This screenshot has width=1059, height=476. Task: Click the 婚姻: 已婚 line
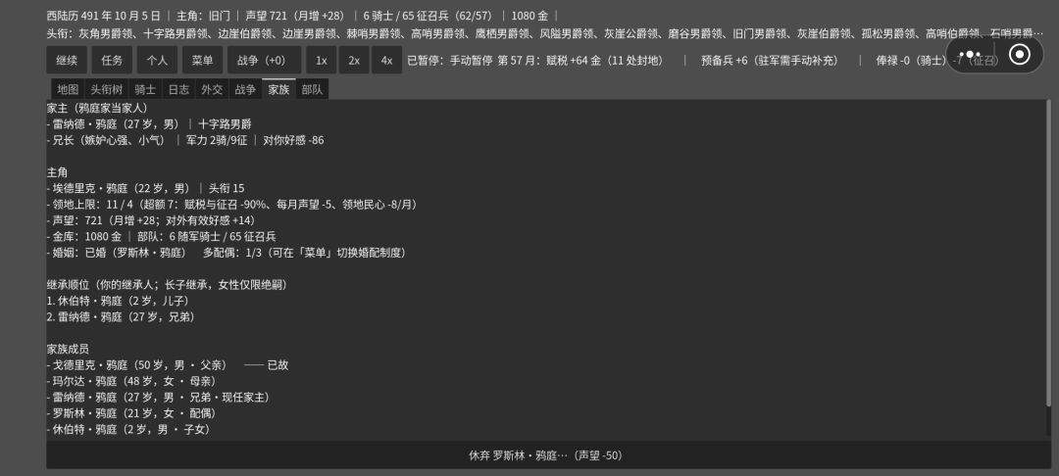(226, 253)
